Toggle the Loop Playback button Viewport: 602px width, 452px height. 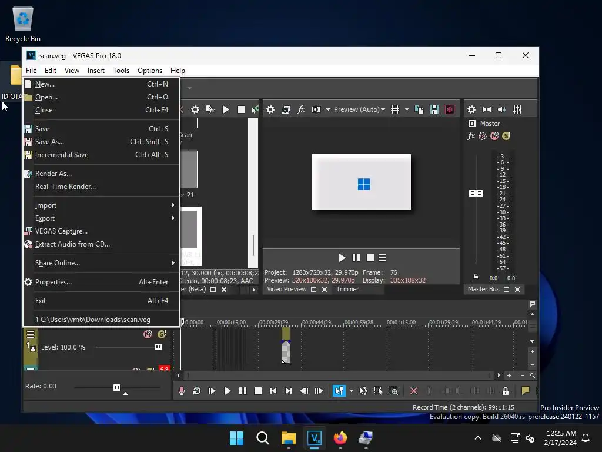click(x=196, y=391)
